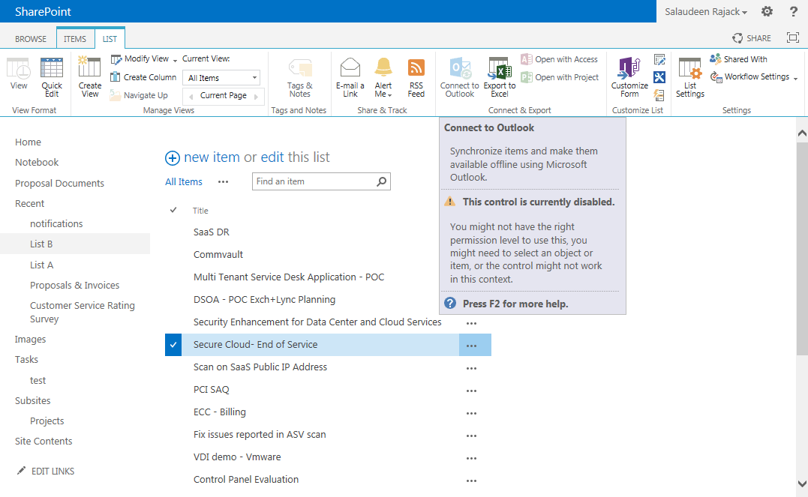This screenshot has height=497, width=808.
Task: Open List A in Recent
Action: (41, 265)
